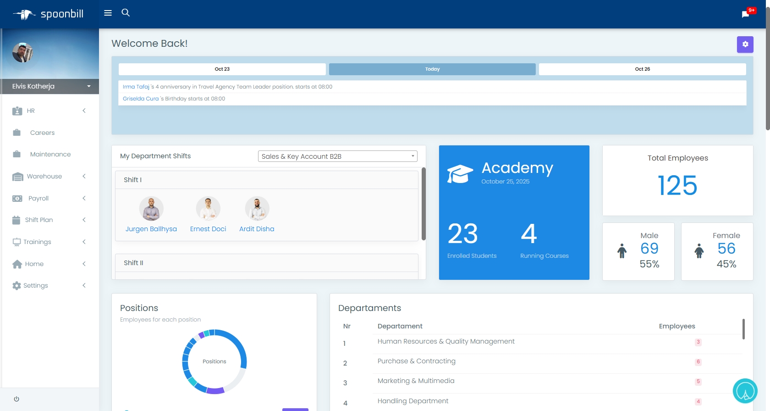Expand the Settings menu chevron
Image resolution: width=770 pixels, height=411 pixels.
[84, 285]
